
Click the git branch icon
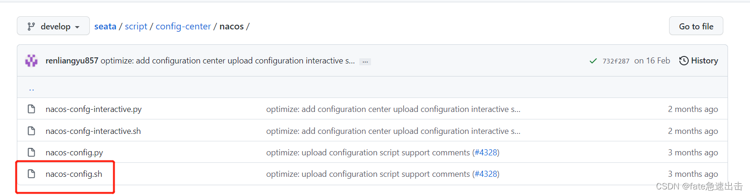pos(31,27)
